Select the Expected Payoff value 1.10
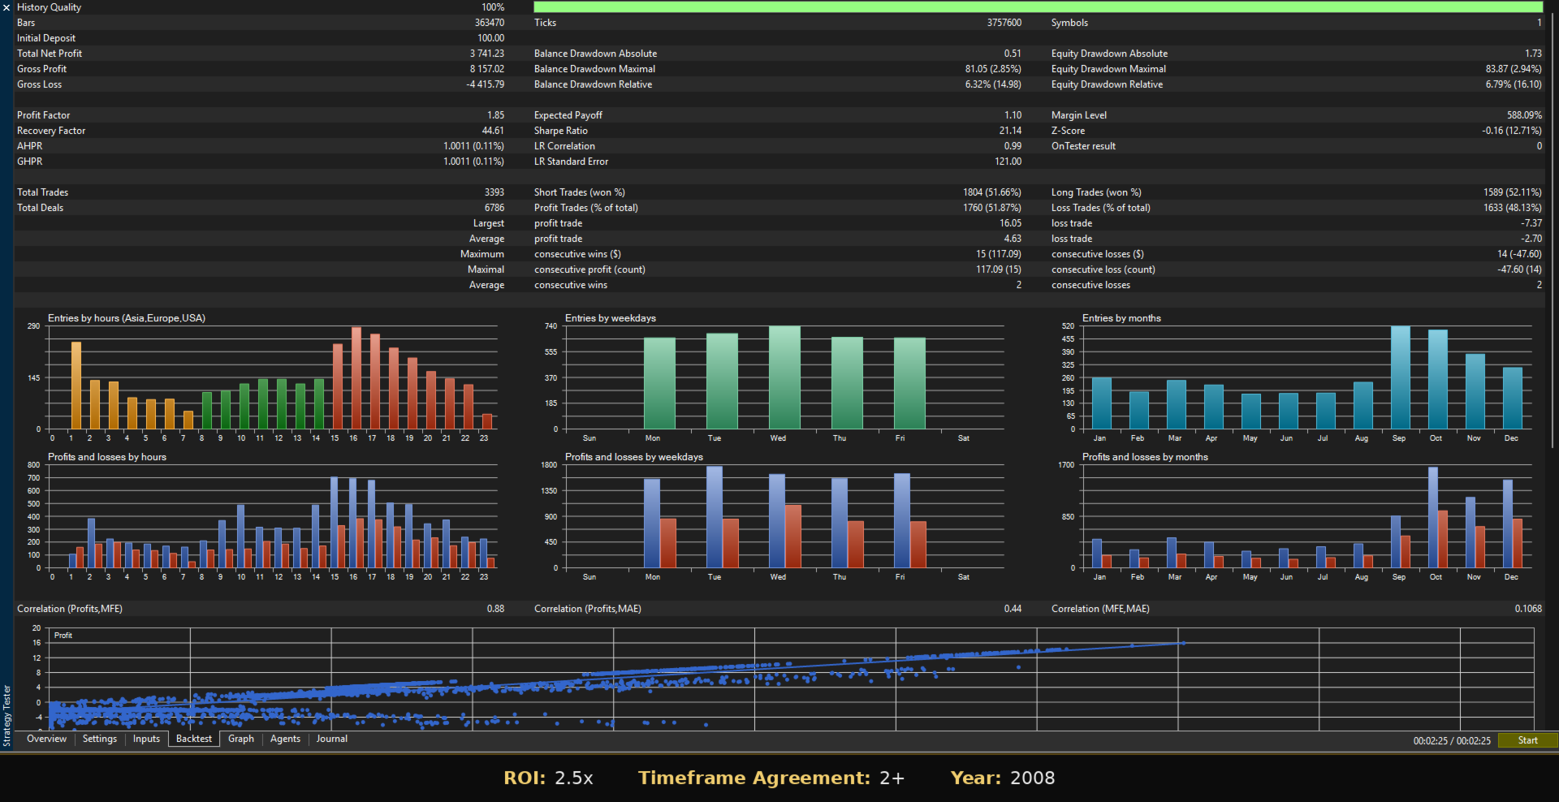 [1013, 115]
